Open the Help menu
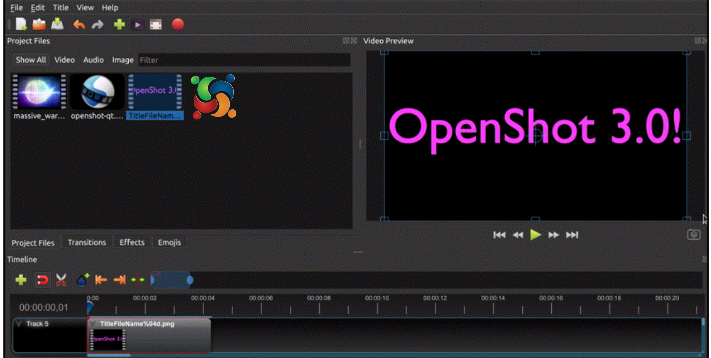This screenshot has height=358, width=711. pos(110,8)
